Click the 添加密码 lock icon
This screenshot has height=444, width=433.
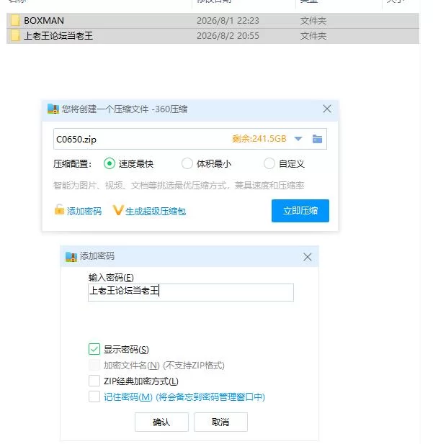pos(59,209)
